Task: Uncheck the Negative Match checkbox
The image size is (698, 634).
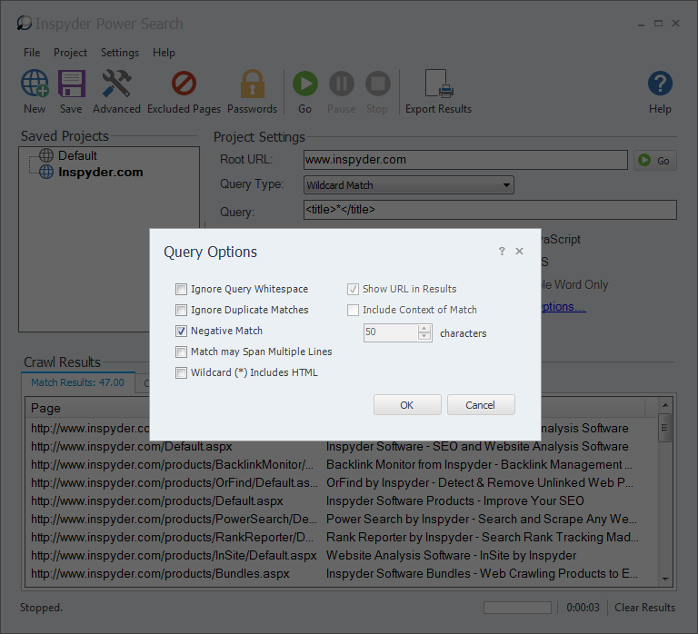Action: tap(181, 331)
